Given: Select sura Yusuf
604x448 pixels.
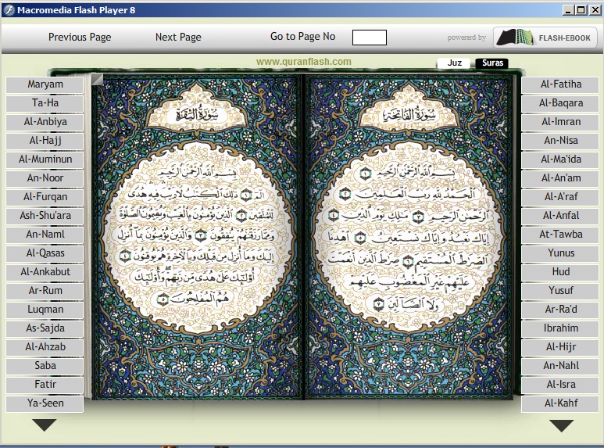Looking at the screenshot, I should click(x=560, y=291).
